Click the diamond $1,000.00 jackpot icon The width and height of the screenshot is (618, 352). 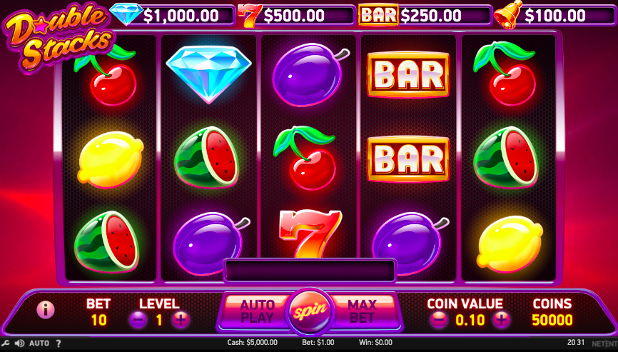[x=126, y=14]
